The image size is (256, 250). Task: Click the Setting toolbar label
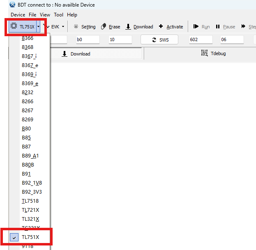tap(88, 27)
